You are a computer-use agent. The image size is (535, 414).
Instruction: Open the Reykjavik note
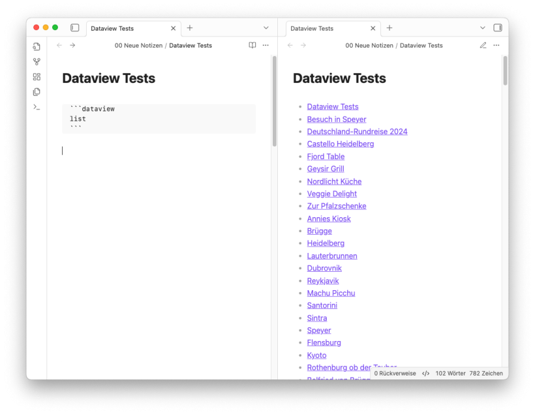pyautogui.click(x=323, y=280)
